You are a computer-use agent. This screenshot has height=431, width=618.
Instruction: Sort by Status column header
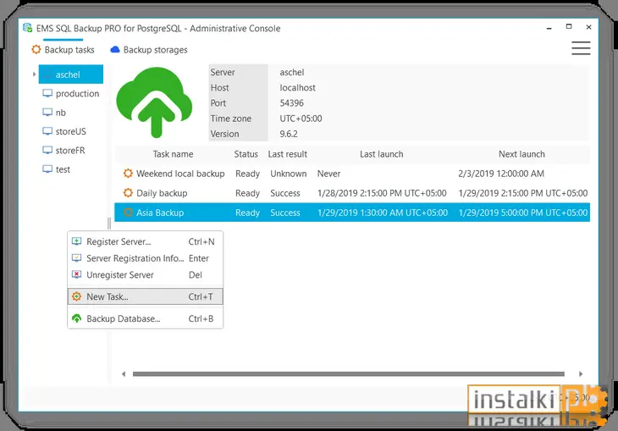click(246, 154)
